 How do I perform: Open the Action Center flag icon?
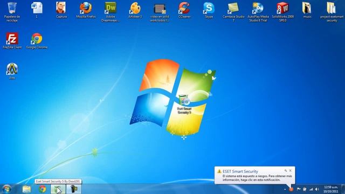[299, 189]
